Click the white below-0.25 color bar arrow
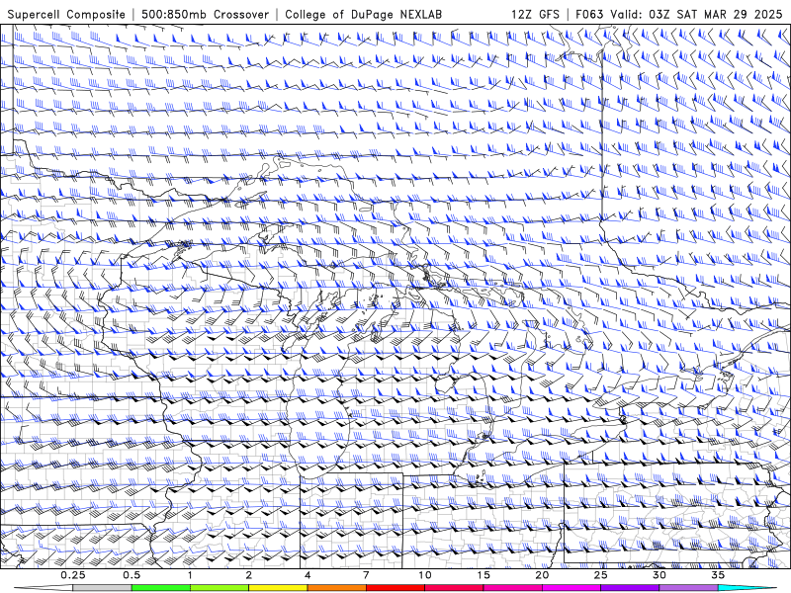791x593 pixels. [44, 588]
